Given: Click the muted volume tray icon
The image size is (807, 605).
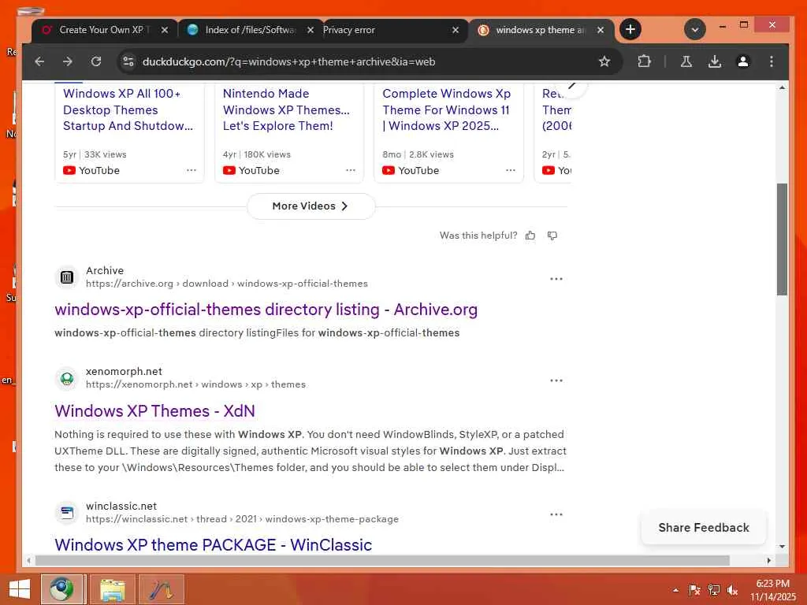Looking at the screenshot, I should (x=732, y=590).
